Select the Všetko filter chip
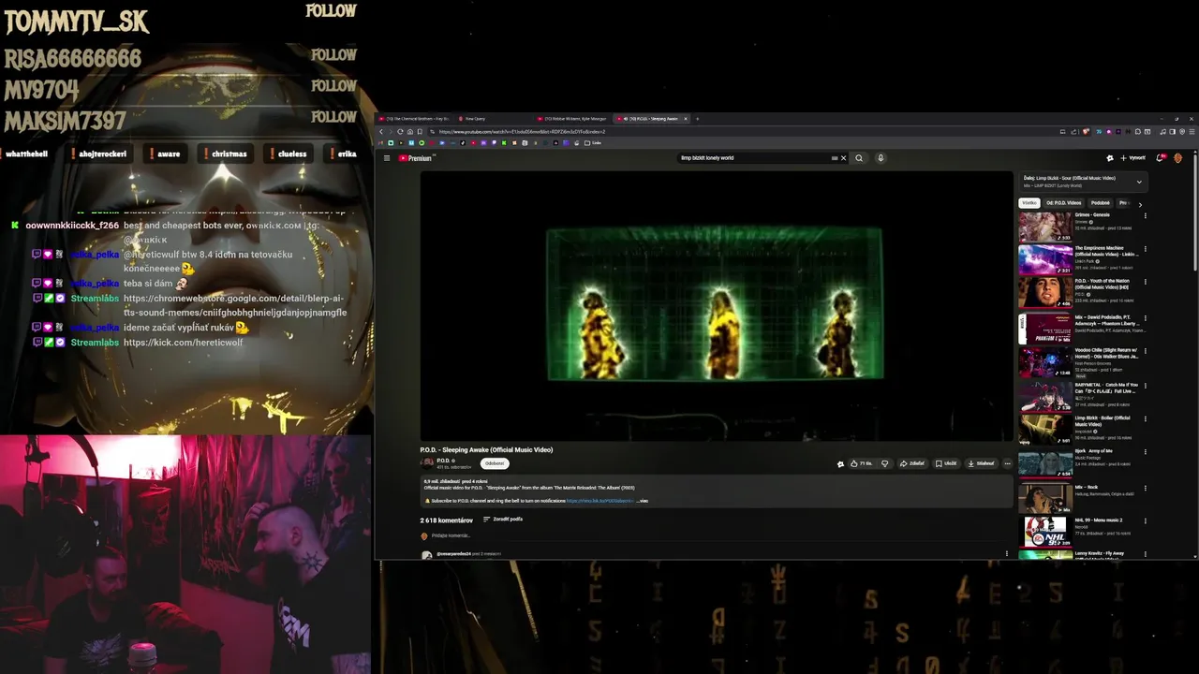The width and height of the screenshot is (1199, 674). point(1029,203)
